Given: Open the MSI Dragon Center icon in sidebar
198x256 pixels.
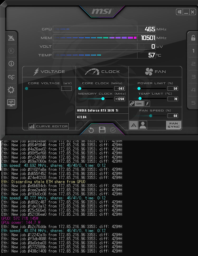Looking at the screenshot, I should [11, 38].
